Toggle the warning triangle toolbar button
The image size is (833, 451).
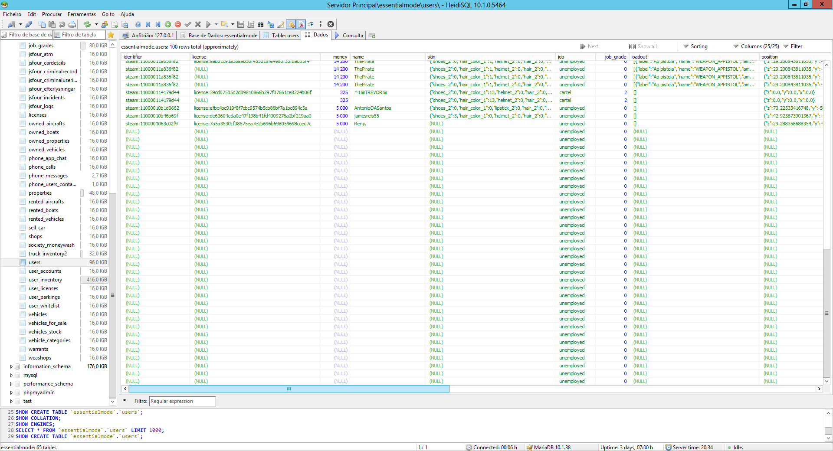point(291,24)
